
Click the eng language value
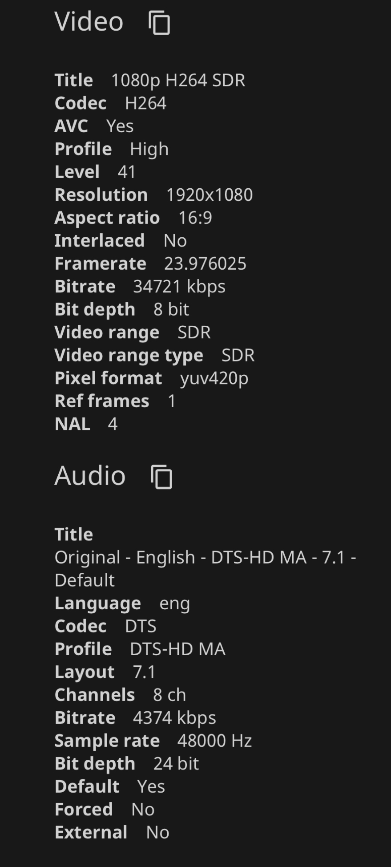point(174,604)
